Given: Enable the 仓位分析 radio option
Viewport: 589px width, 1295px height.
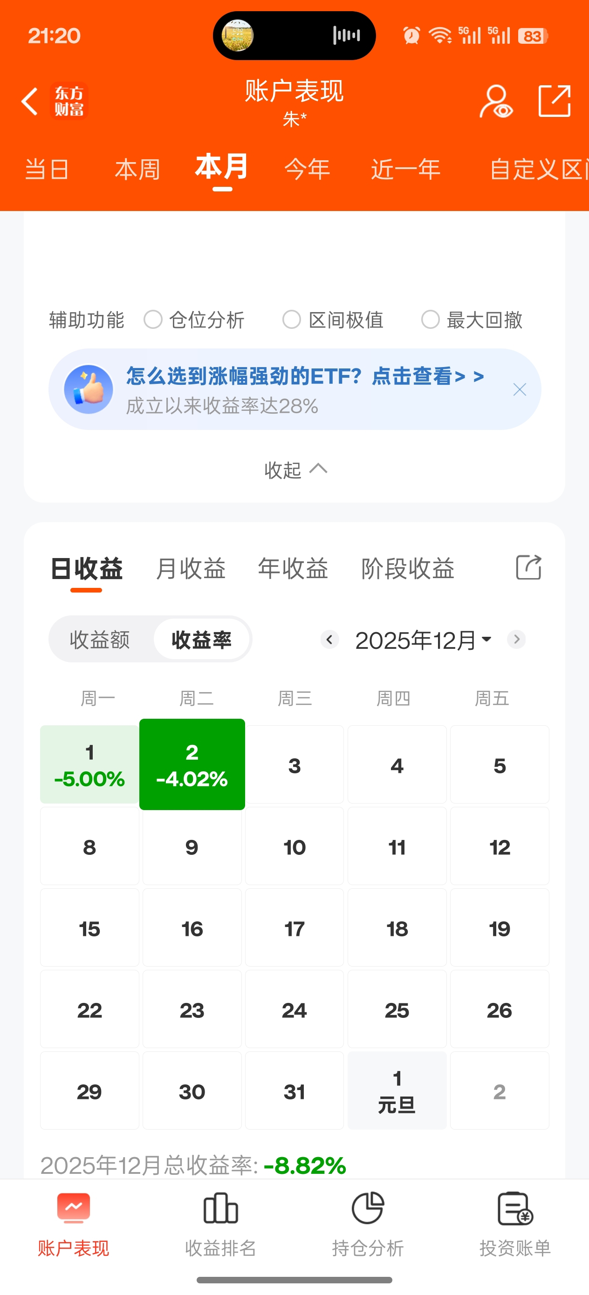Looking at the screenshot, I should coord(153,320).
